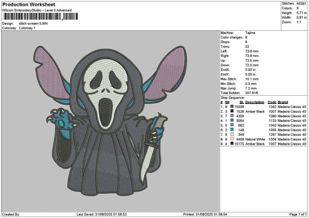Click the "Left:" label in machine info
Viewport: 309px width, 218px height.
[x=223, y=51]
